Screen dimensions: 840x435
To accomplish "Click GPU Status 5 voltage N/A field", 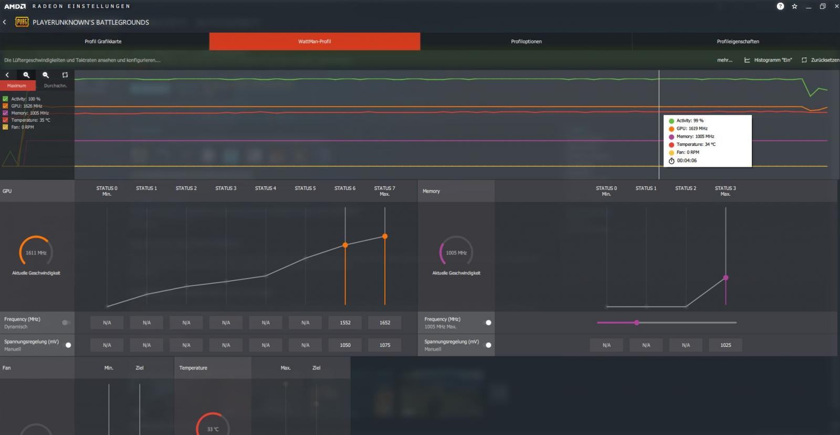I will [x=305, y=345].
